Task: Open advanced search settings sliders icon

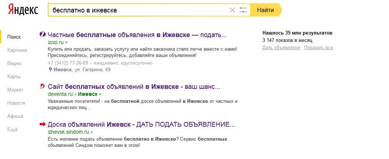Action: (x=243, y=10)
